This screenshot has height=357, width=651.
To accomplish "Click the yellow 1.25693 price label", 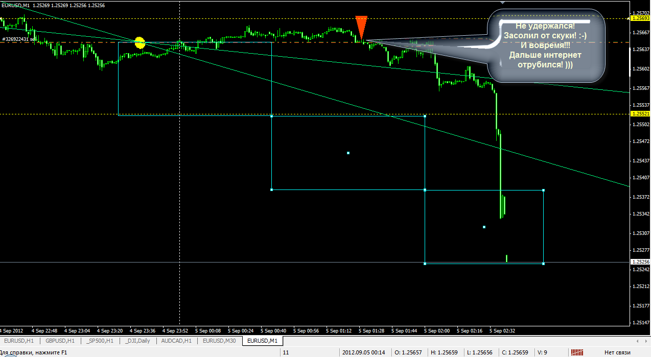I will pos(640,18).
